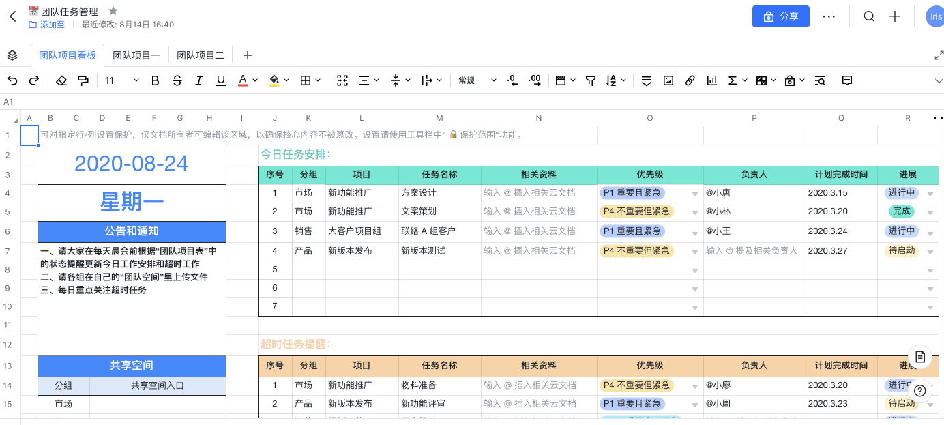Activate the format painter tool

click(83, 80)
